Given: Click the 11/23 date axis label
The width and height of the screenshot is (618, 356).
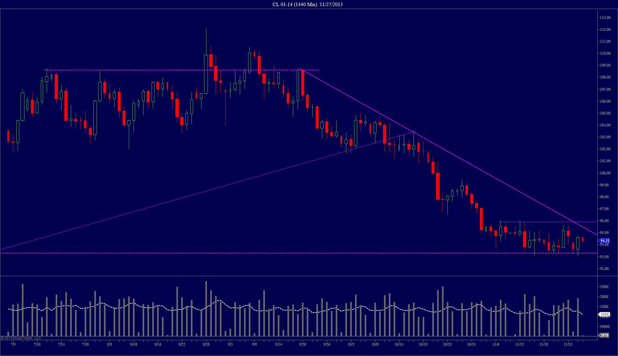Looking at the screenshot, I should tap(568, 344).
